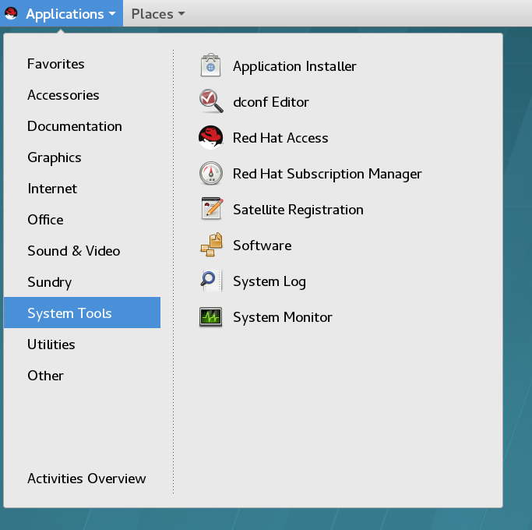Collapse the Applications menu dropdown
Viewport: 532px width, 530px height.
pyautogui.click(x=71, y=14)
